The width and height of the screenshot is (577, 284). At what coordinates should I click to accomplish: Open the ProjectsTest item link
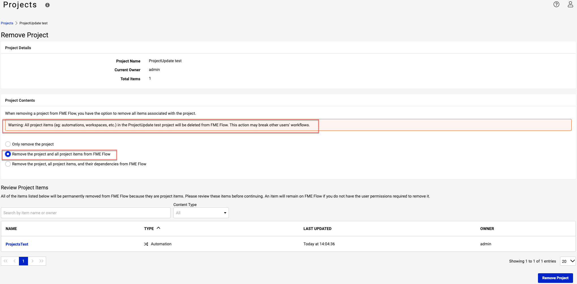(17, 244)
